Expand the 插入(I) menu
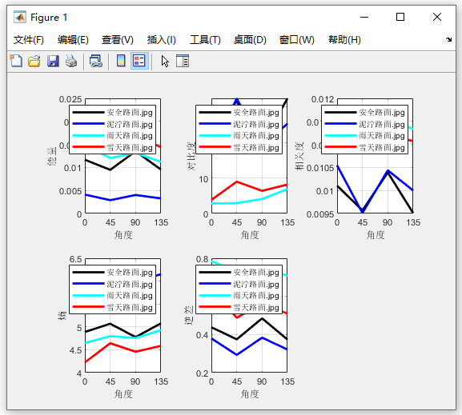The image size is (462, 415). click(162, 40)
